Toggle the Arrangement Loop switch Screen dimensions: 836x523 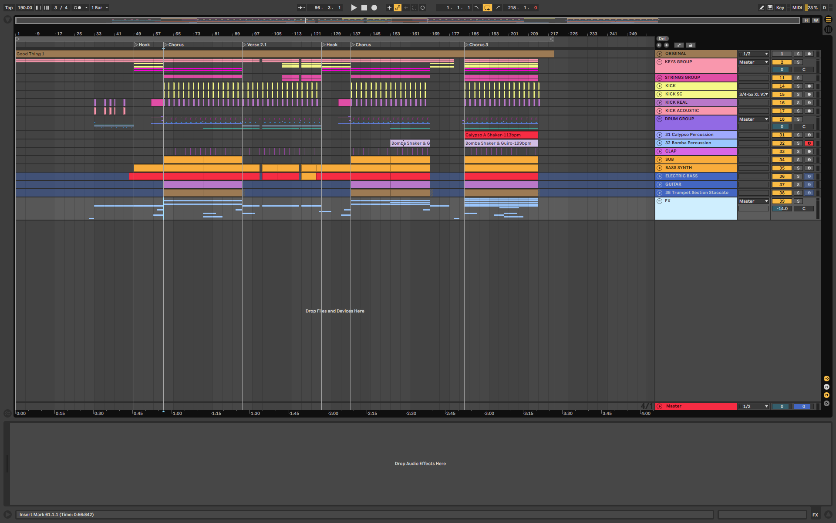(x=487, y=7)
